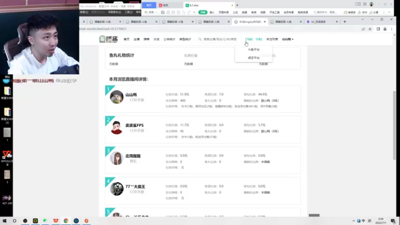Open the Windows Start menu

point(4,220)
